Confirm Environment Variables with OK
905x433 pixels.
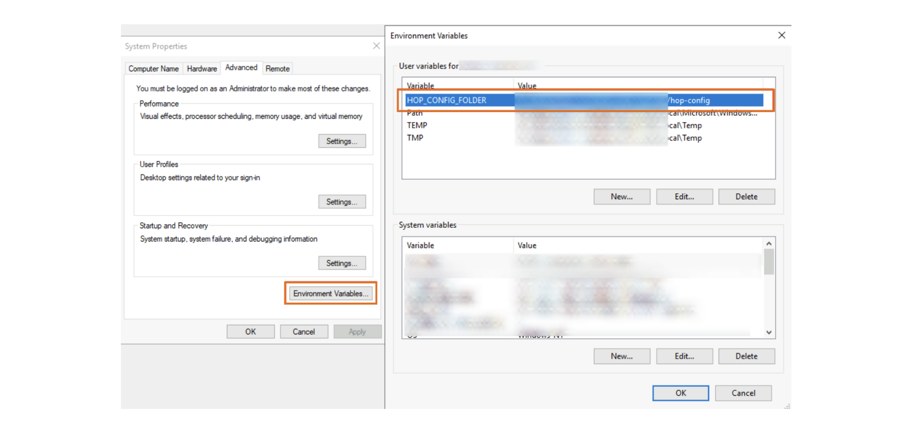pos(680,393)
